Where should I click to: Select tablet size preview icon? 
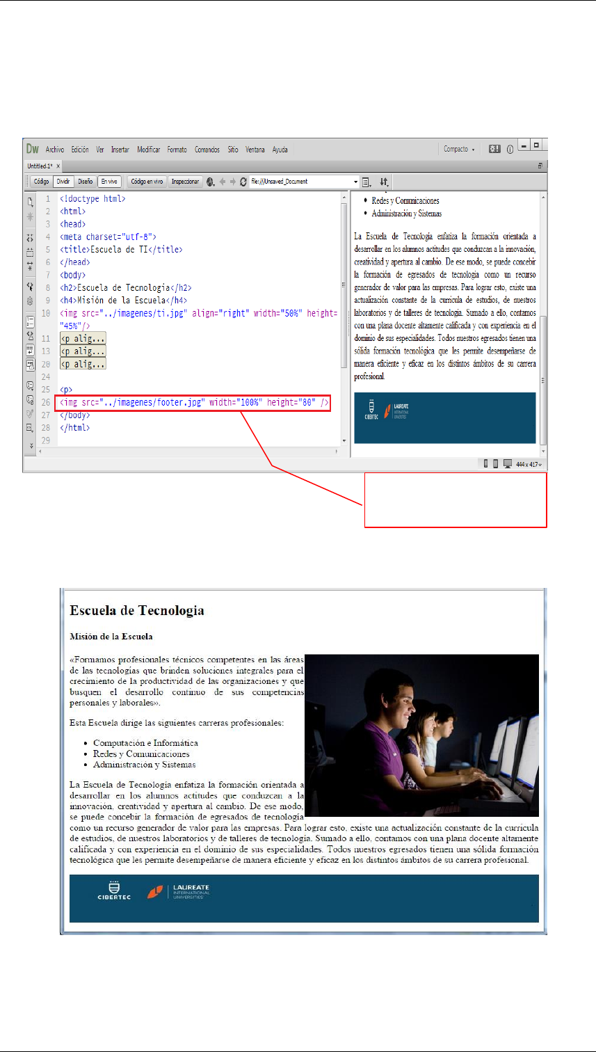click(495, 464)
